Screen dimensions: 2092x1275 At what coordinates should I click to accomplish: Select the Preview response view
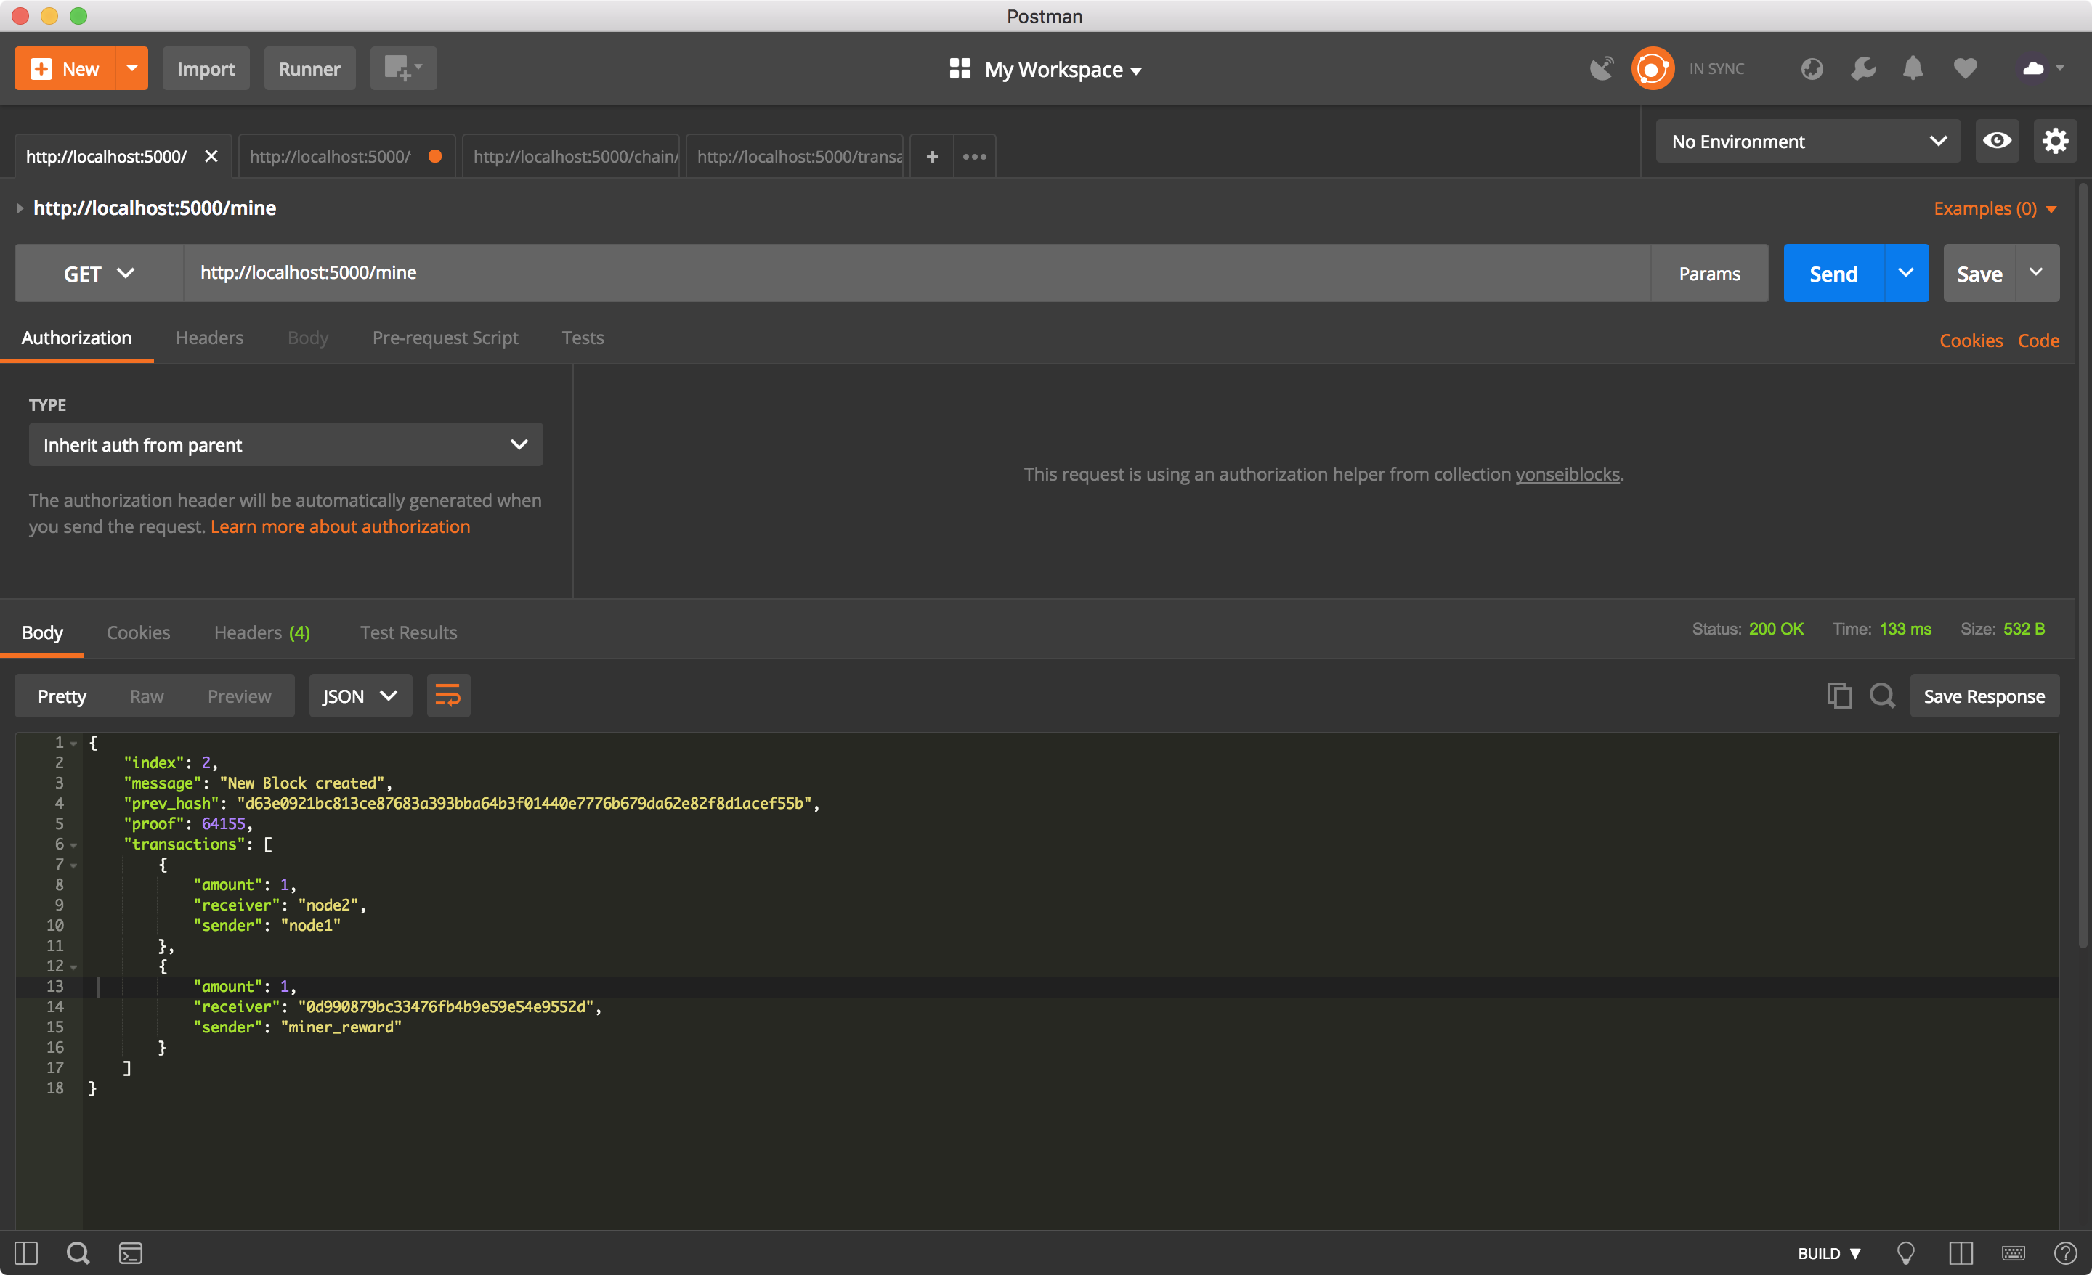click(x=240, y=697)
